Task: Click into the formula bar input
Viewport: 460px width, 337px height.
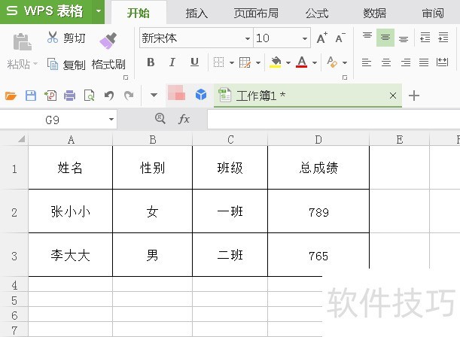Action: (x=334, y=120)
